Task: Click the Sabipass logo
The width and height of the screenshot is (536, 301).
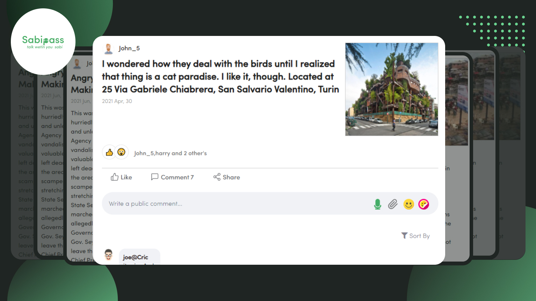Action: (43, 42)
